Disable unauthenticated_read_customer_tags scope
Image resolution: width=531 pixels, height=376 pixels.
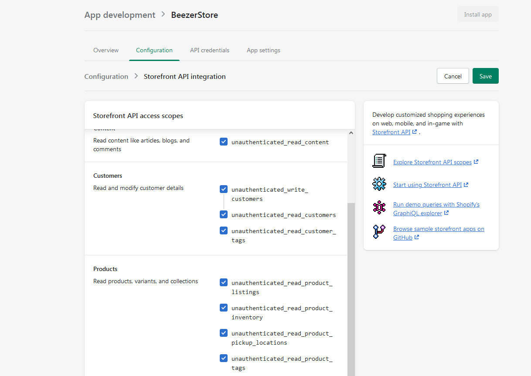(x=224, y=230)
